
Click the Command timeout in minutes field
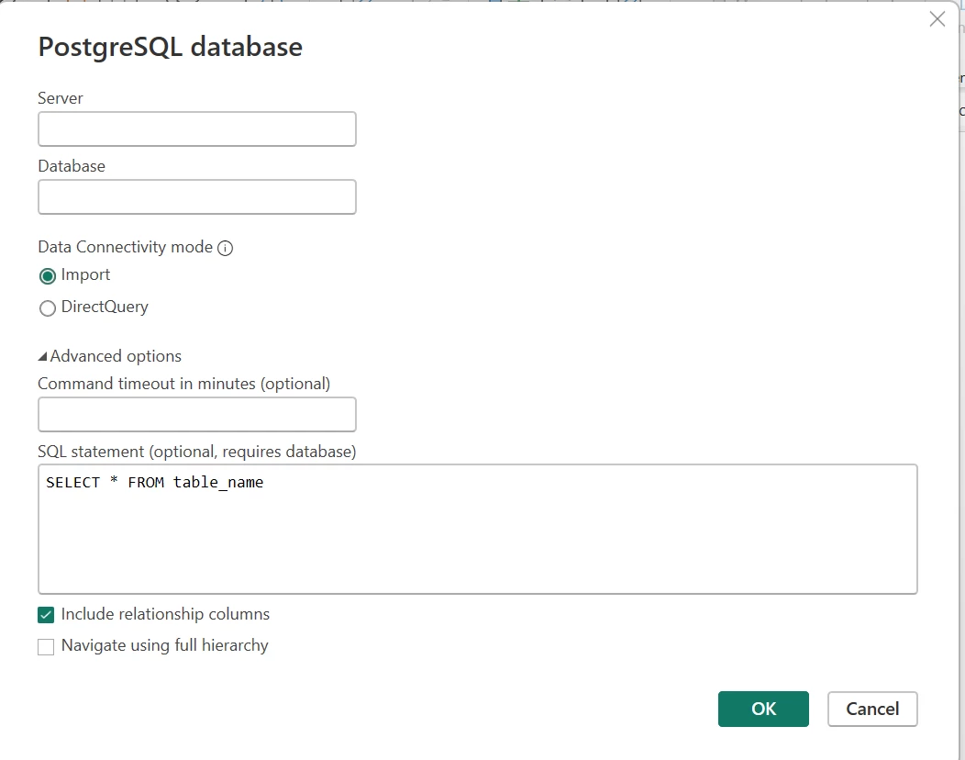coord(197,415)
